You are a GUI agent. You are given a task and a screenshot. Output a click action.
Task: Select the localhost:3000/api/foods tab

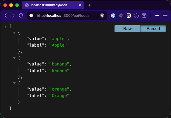pyautogui.click(x=49, y=5)
